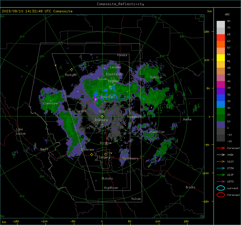This screenshot has height=225, width=241.
Task: Click the Olds town label
Action: coord(102,112)
